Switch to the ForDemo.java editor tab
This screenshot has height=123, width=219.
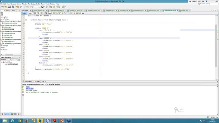[124, 11]
